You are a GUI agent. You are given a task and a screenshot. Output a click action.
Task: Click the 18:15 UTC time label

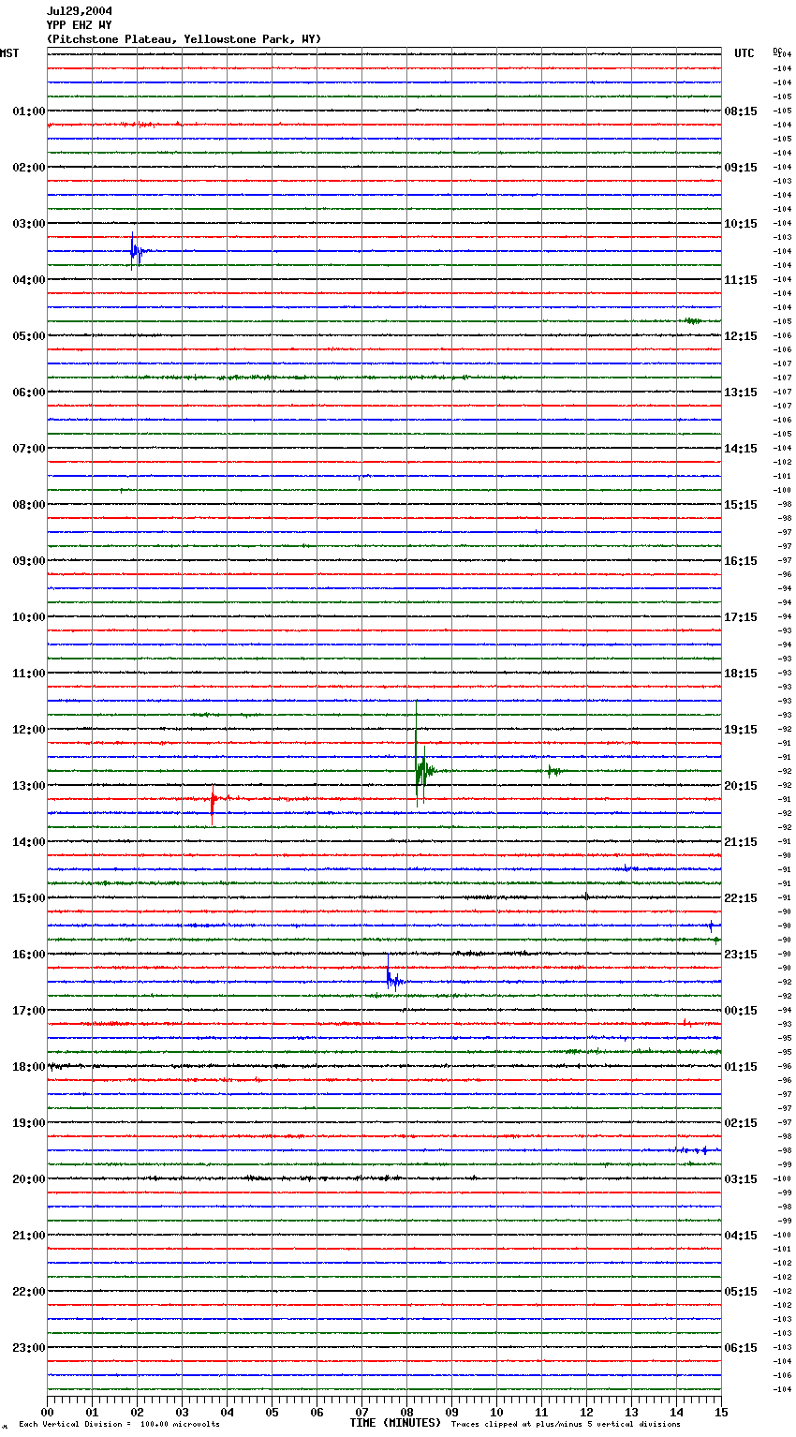point(741,674)
